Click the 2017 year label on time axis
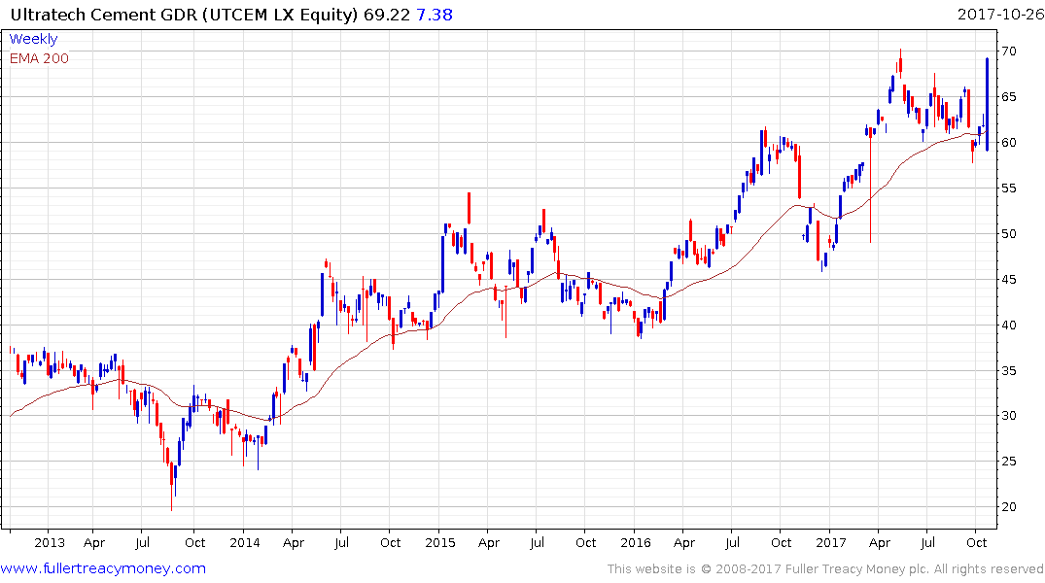 pyautogui.click(x=830, y=543)
